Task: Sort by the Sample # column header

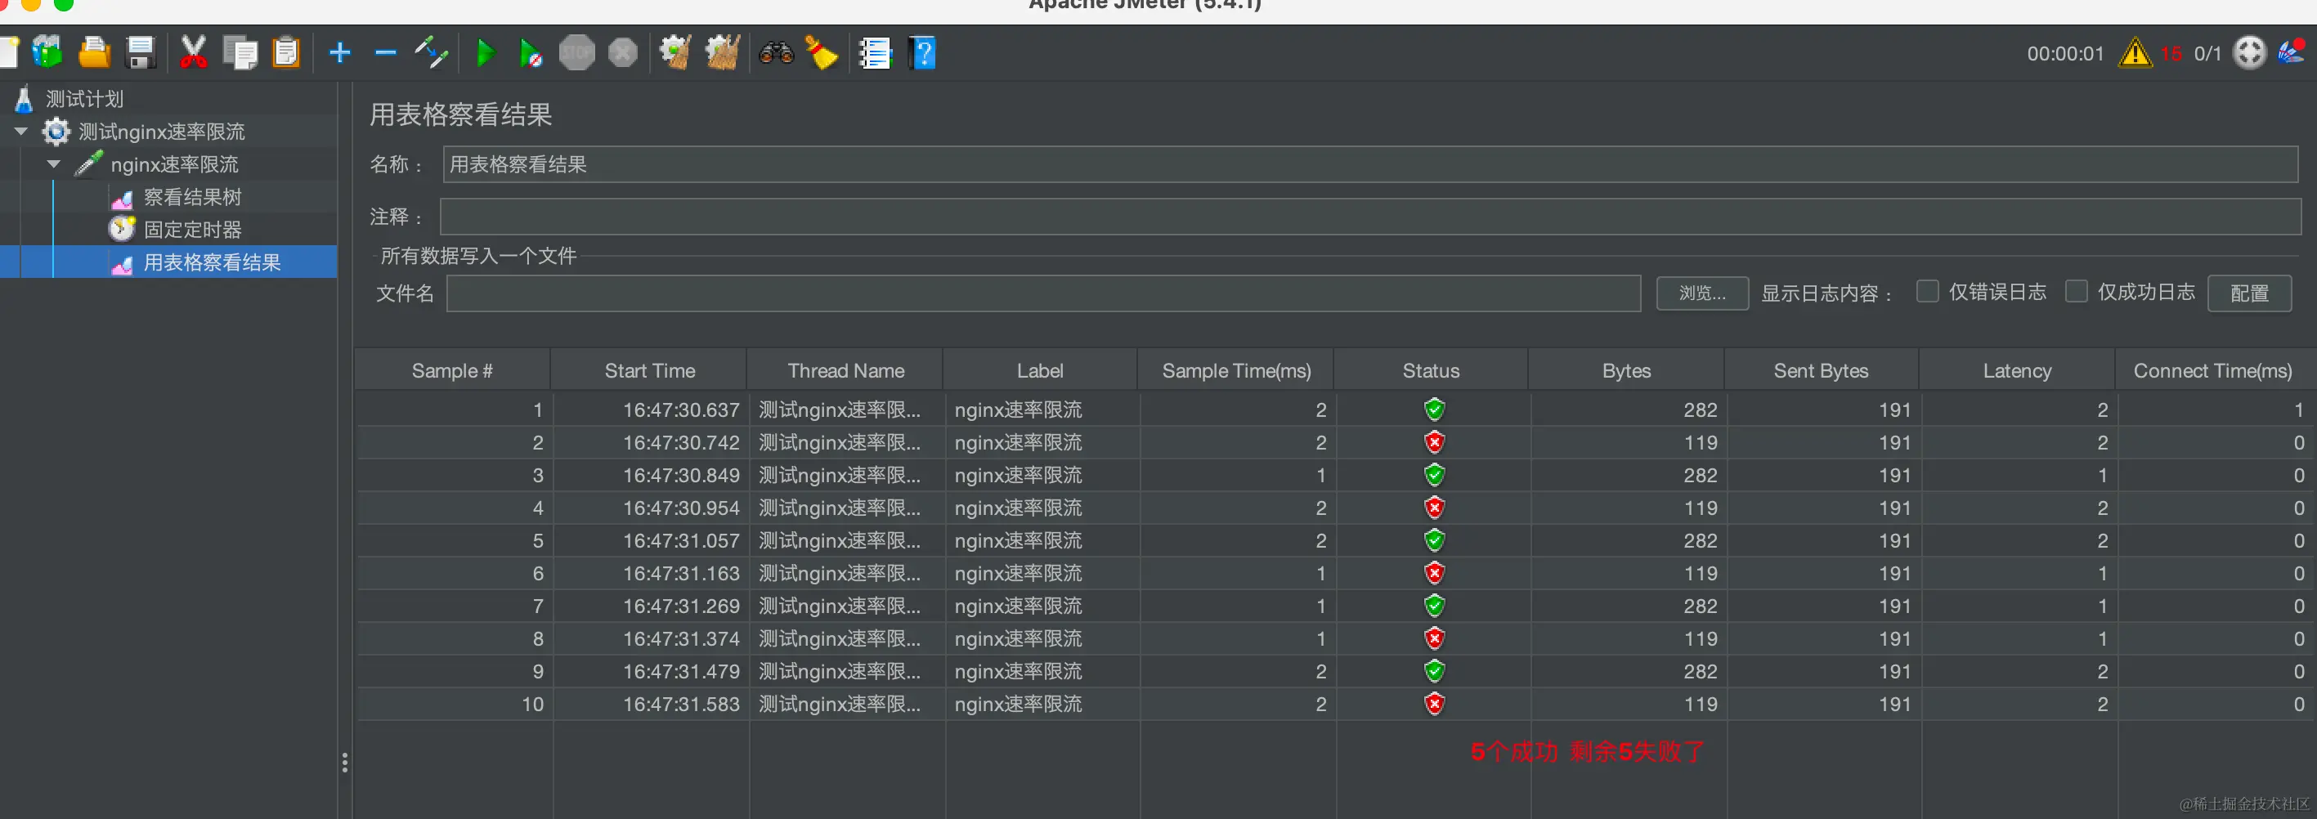Action: pos(452,370)
